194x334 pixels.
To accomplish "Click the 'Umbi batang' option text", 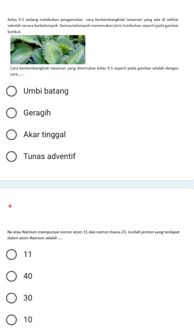I will click(x=46, y=91).
